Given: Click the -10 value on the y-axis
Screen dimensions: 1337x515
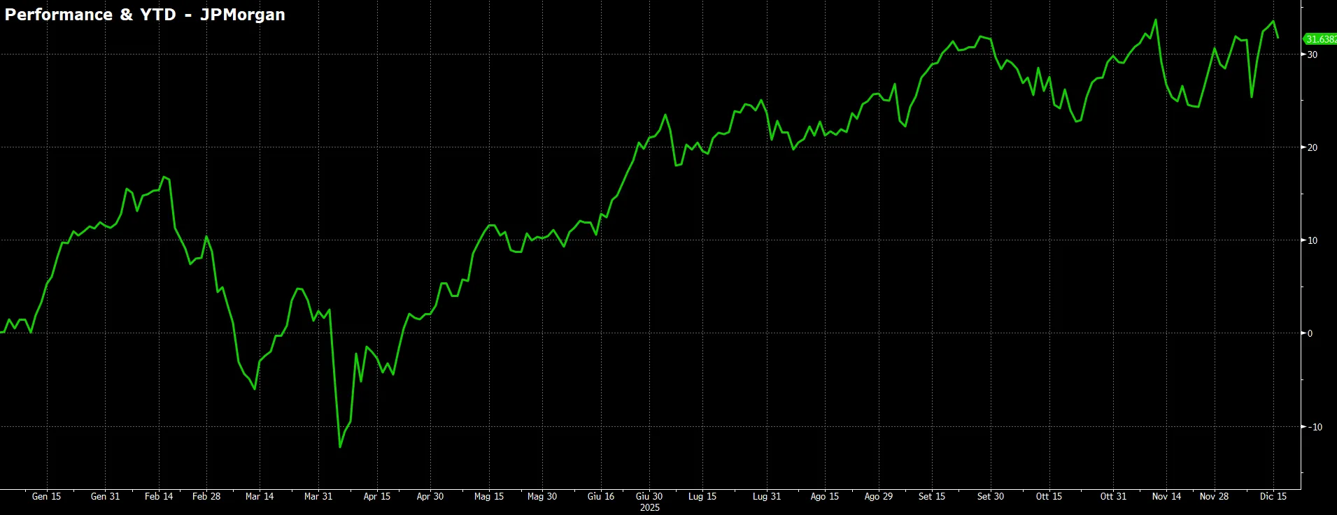Looking at the screenshot, I should [1314, 427].
